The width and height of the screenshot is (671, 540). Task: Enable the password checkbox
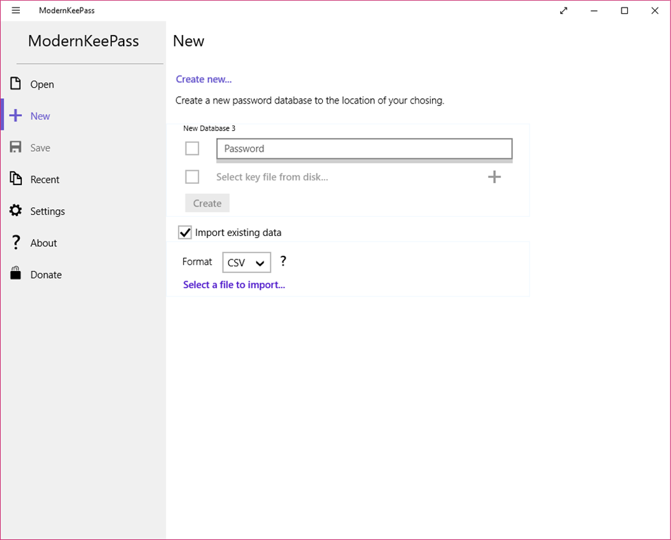(x=192, y=148)
